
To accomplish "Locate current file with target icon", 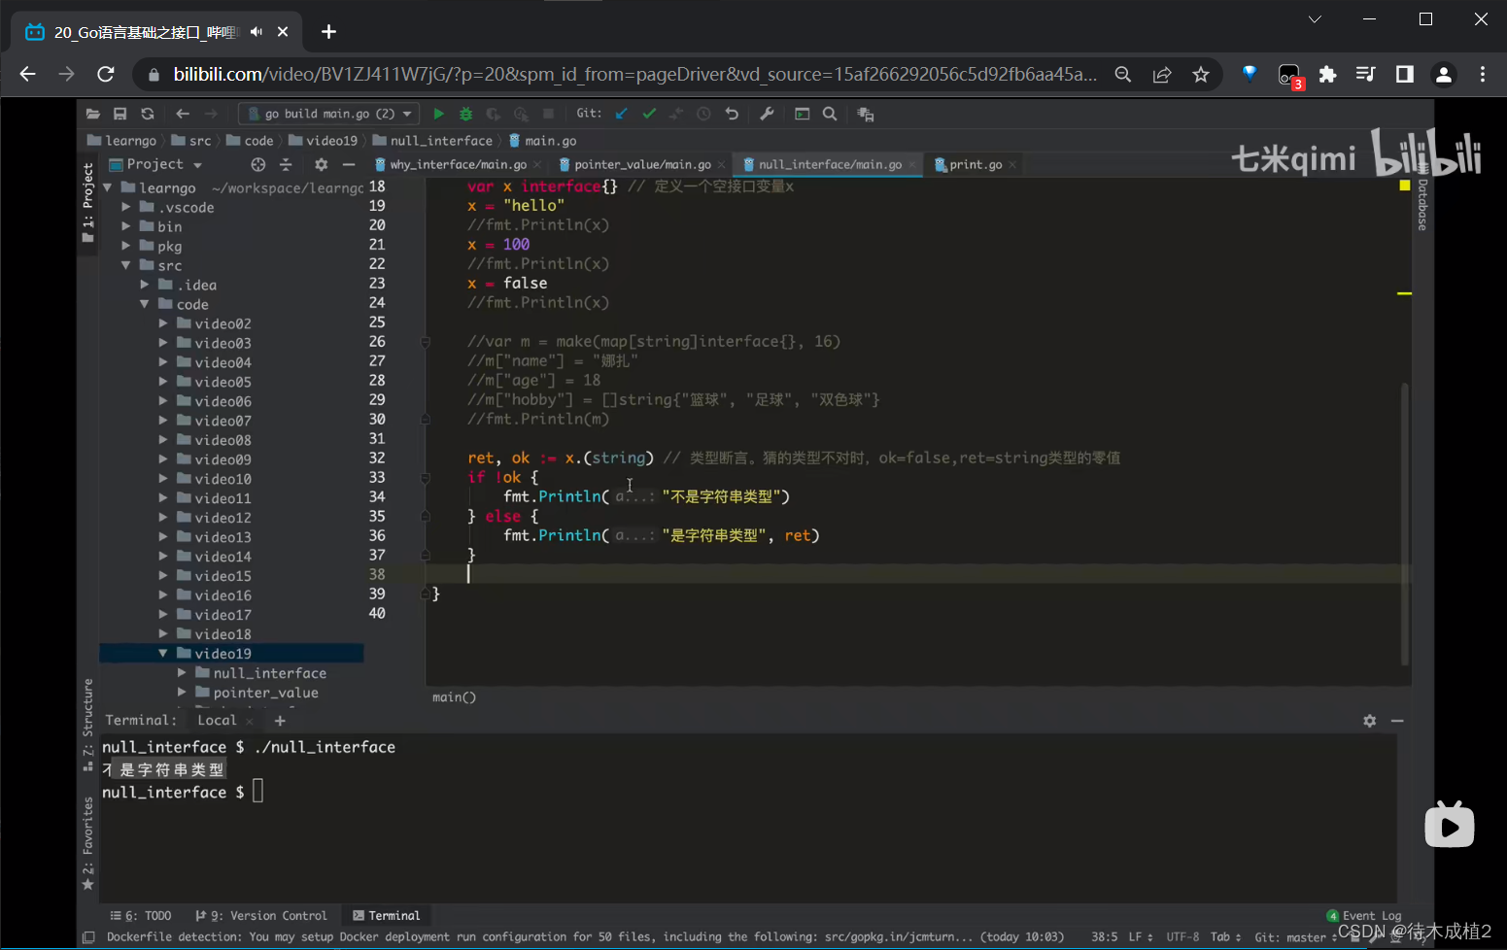I will (257, 164).
